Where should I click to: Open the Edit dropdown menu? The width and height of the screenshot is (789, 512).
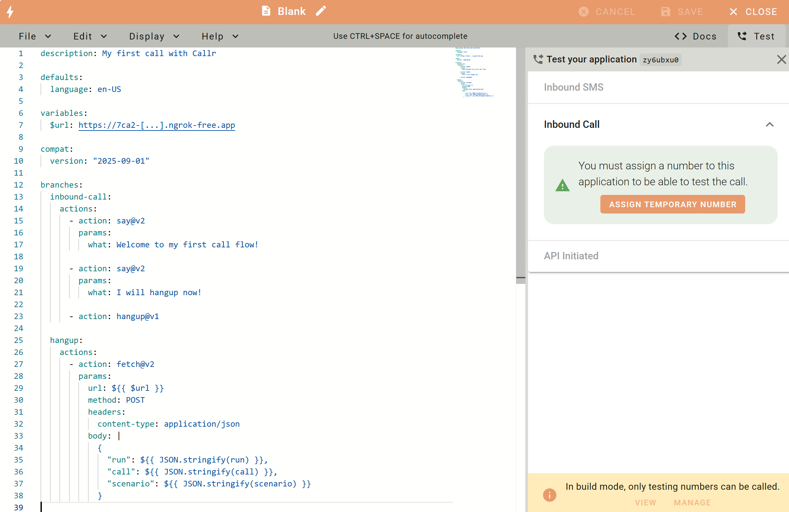tap(90, 36)
